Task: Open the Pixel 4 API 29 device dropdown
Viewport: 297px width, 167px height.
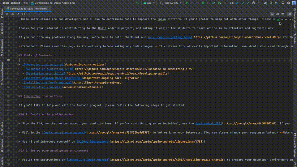Action: [171, 3]
